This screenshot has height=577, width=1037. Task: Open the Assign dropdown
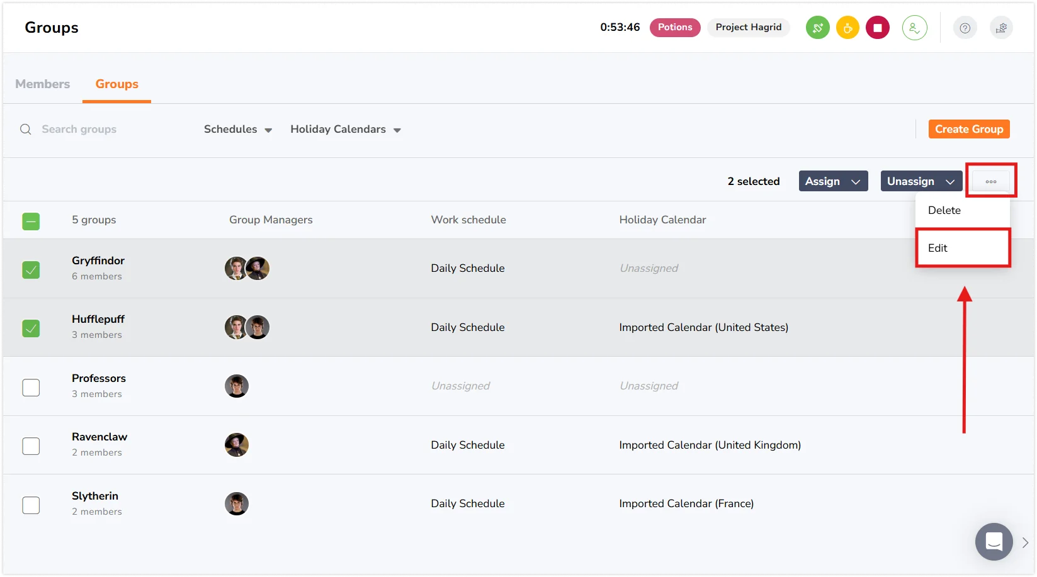(833, 181)
